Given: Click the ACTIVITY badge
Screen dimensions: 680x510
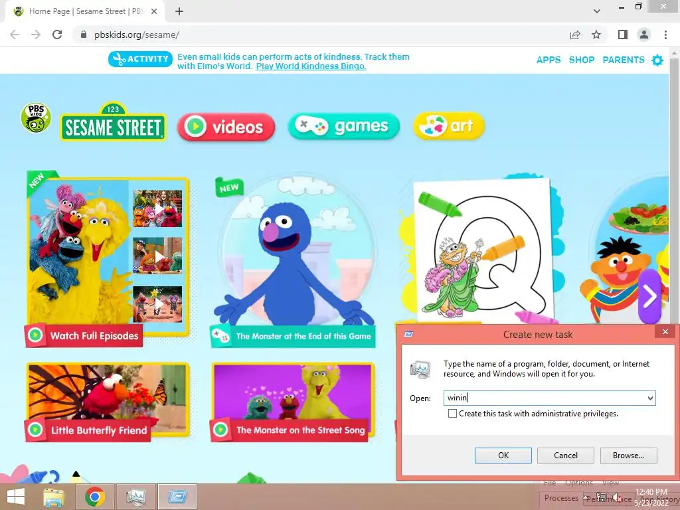Looking at the screenshot, I should (141, 59).
